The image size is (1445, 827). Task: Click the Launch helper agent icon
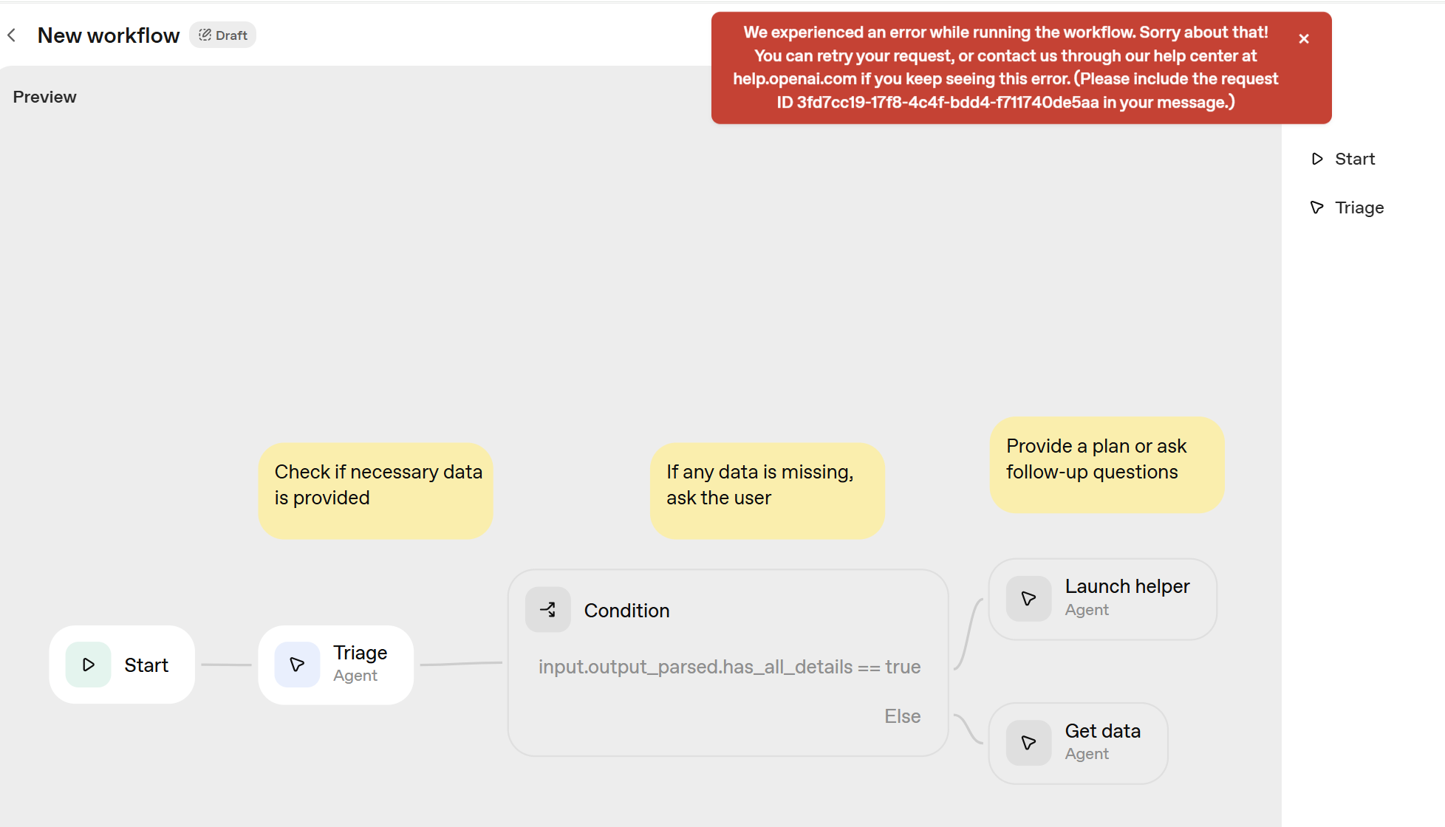[1028, 598]
